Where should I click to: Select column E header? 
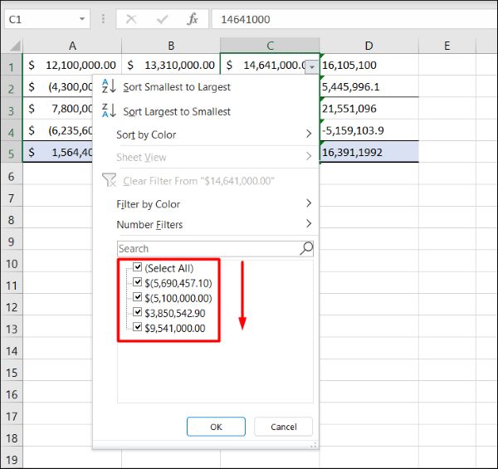pyautogui.click(x=447, y=46)
